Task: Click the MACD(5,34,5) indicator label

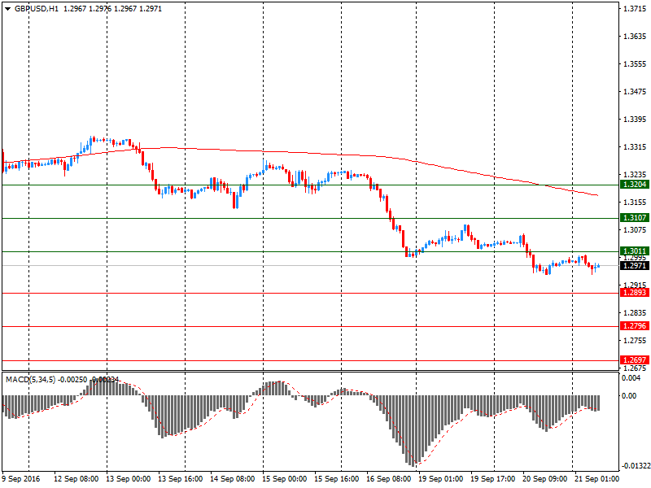Action: point(30,380)
